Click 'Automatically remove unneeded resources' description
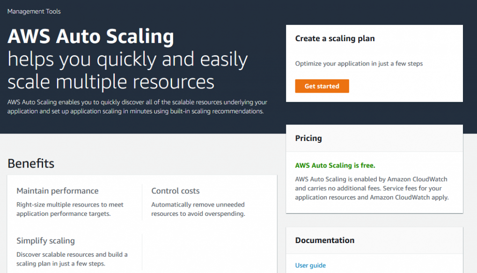 [198, 209]
